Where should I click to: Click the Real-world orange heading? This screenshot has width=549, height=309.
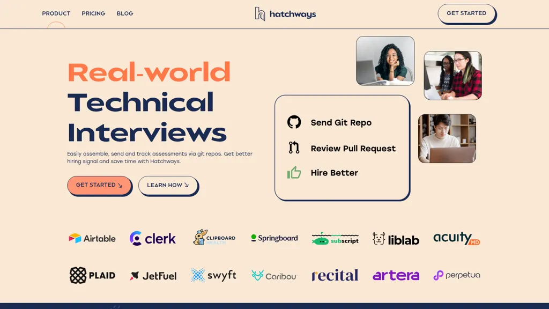(x=149, y=72)
